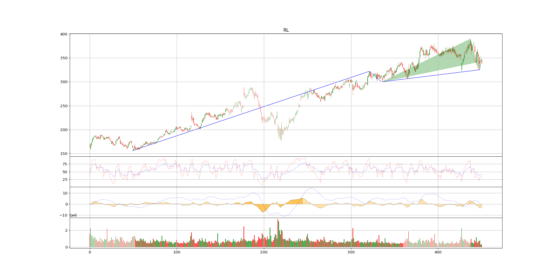Screen dimensions: 558x279
Task: Click the 200 tick on x-axis
Action: [264, 252]
